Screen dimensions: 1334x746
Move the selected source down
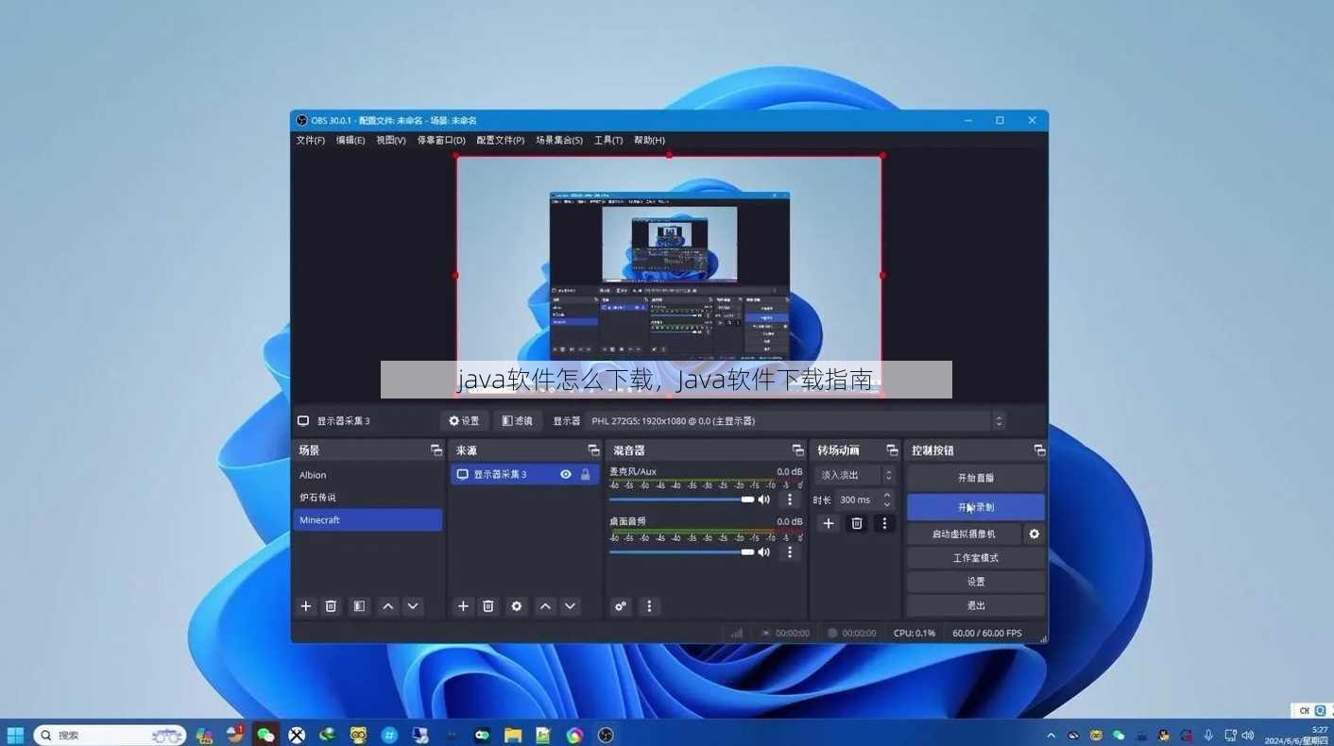tap(570, 606)
